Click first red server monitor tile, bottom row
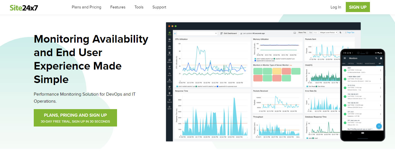This screenshot has height=161, width=395. pos(258,78)
